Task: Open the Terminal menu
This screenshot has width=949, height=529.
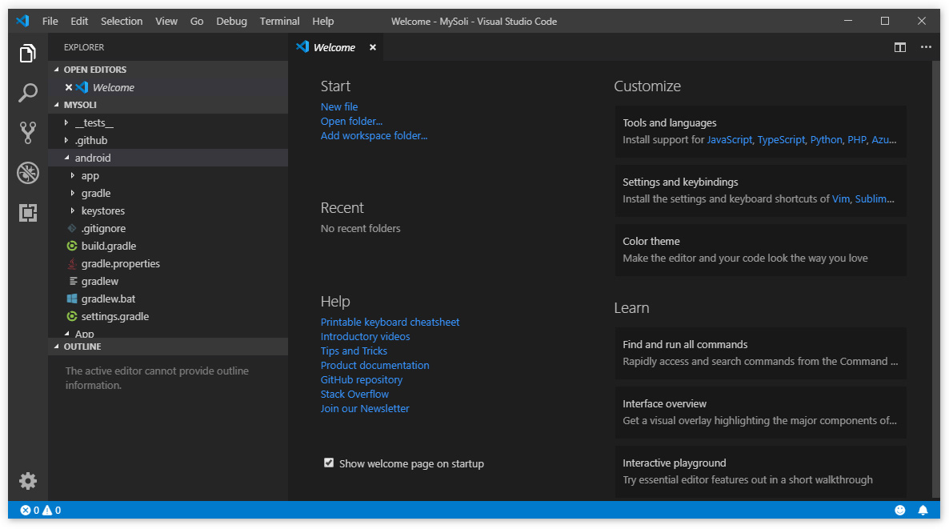Action: (x=279, y=21)
